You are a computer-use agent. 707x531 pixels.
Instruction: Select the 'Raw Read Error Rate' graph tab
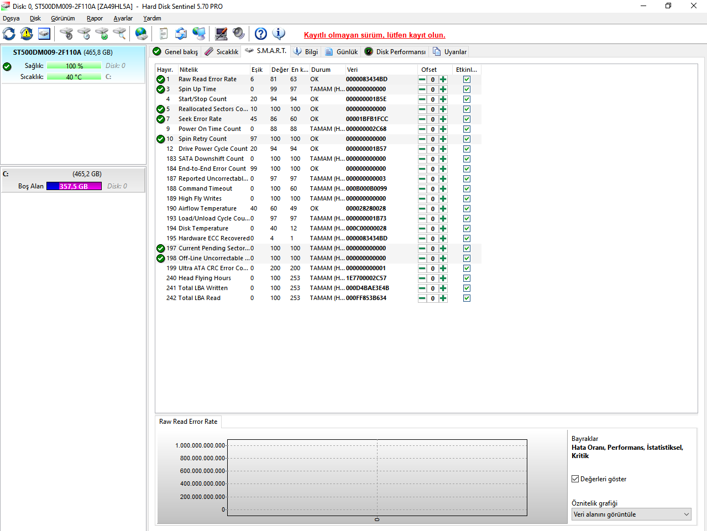pyautogui.click(x=188, y=422)
